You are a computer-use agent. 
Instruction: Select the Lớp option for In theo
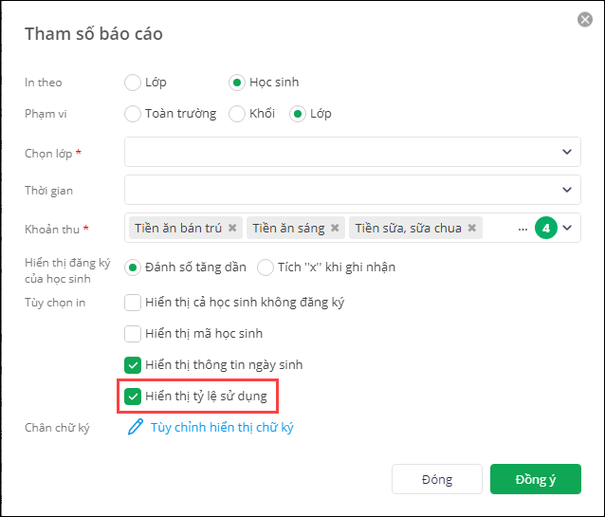[133, 83]
